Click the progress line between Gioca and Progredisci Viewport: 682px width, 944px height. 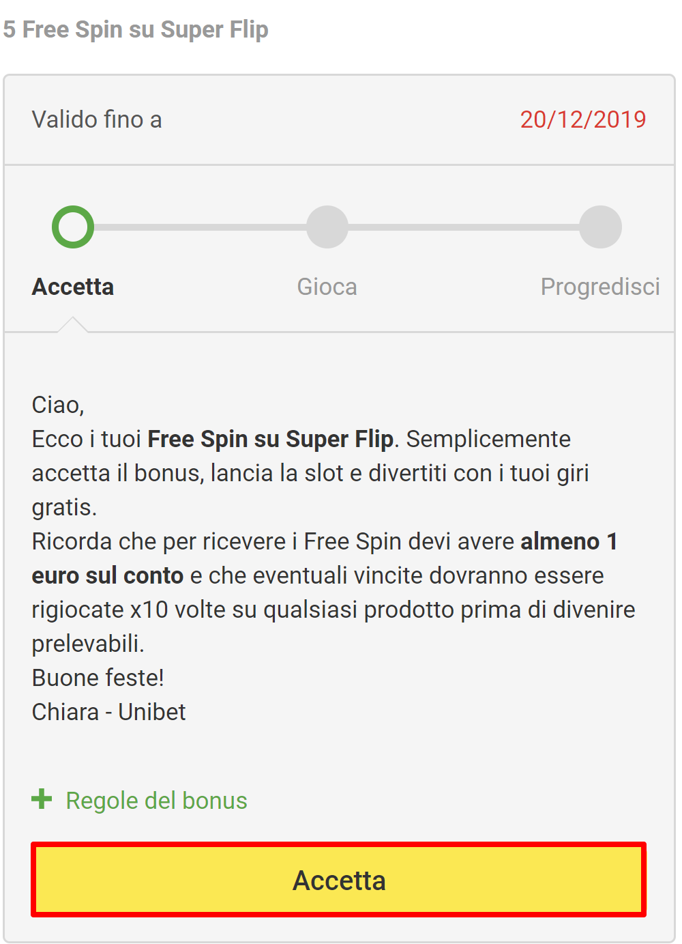click(x=464, y=227)
